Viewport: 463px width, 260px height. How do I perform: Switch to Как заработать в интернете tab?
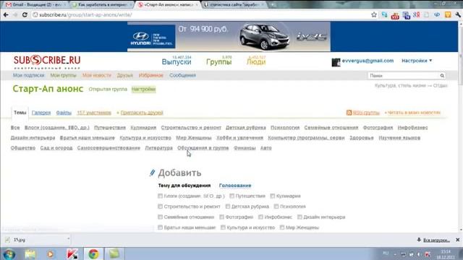[x=102, y=5]
